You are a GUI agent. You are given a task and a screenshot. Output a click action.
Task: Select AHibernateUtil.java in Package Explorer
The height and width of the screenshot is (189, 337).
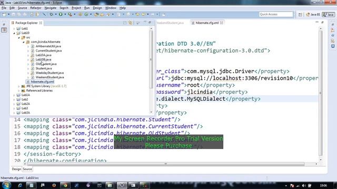coord(48,46)
